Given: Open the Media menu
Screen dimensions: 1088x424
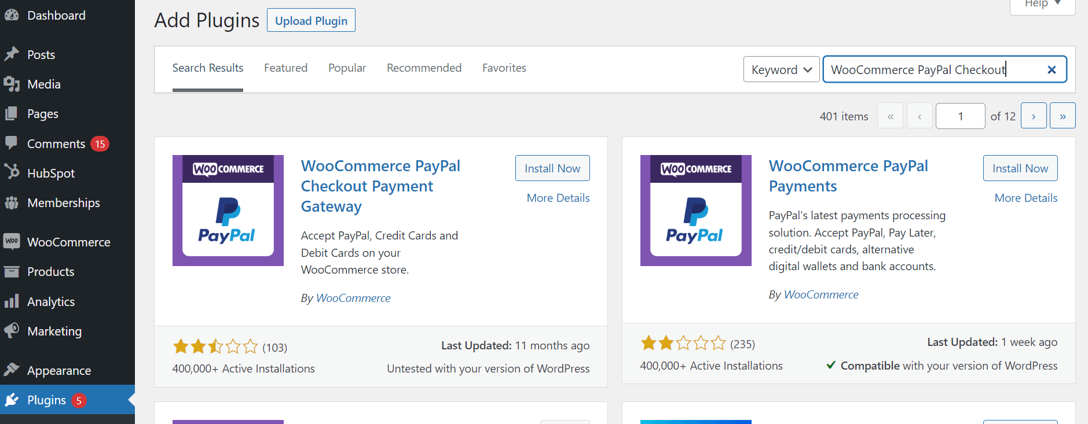Looking at the screenshot, I should pyautogui.click(x=67, y=84).
